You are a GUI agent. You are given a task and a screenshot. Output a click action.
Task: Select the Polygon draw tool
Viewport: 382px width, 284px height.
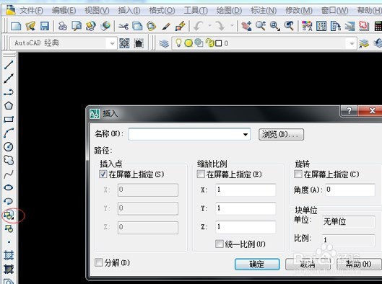pos(9,106)
